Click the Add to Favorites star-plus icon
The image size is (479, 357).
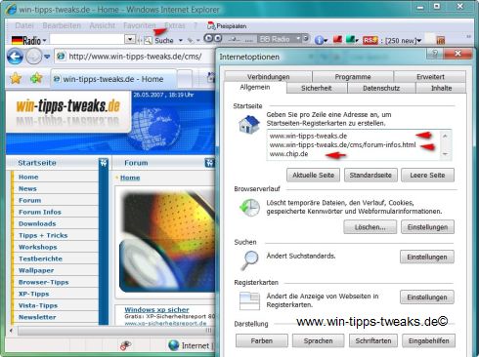pos(36,78)
